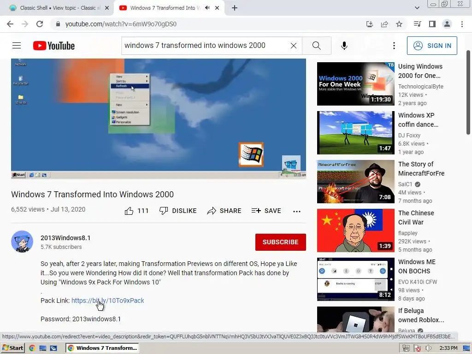Open Chrome media controls icon
The width and height of the screenshot is (472, 354).
[x=417, y=24]
